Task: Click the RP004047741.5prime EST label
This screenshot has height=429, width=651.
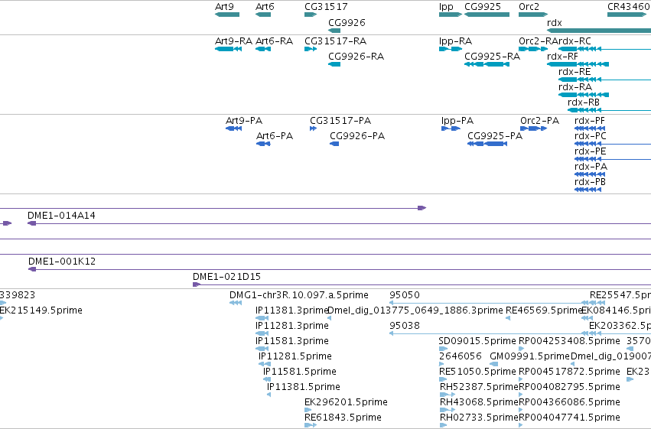Action: [569, 418]
